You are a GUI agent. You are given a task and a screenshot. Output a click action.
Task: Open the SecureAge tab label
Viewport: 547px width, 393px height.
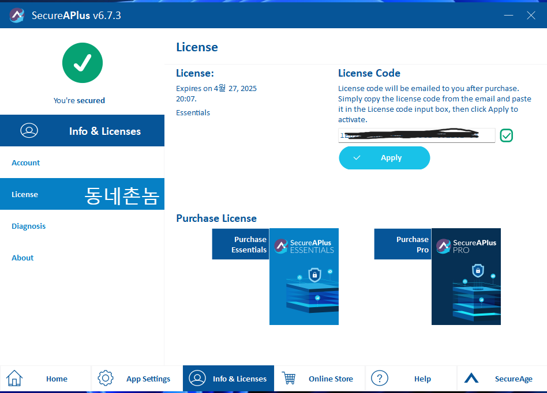click(514, 379)
